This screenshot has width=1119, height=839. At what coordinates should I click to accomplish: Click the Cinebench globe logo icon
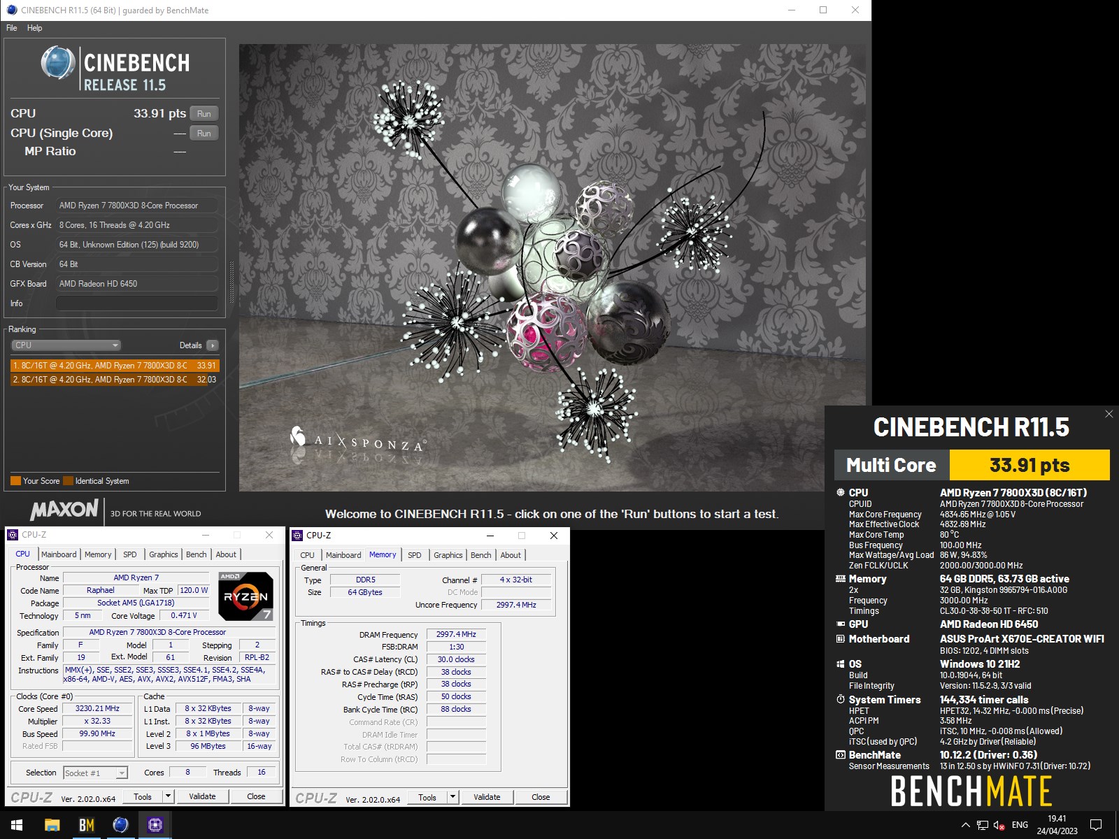tap(58, 63)
